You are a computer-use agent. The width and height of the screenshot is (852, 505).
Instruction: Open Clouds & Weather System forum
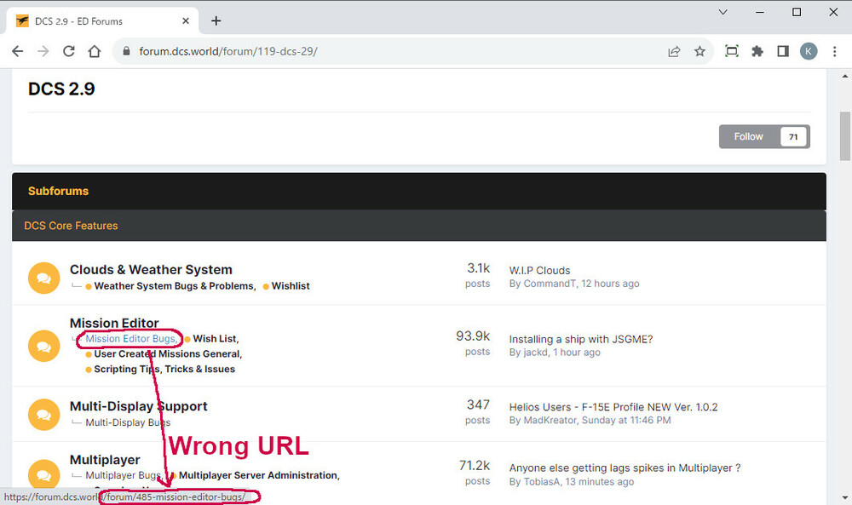151,270
